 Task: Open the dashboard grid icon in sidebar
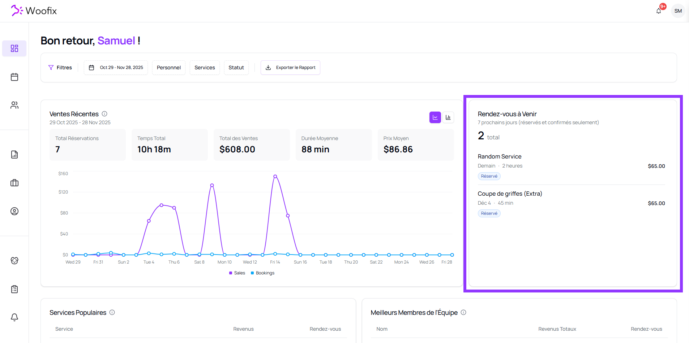pos(14,48)
